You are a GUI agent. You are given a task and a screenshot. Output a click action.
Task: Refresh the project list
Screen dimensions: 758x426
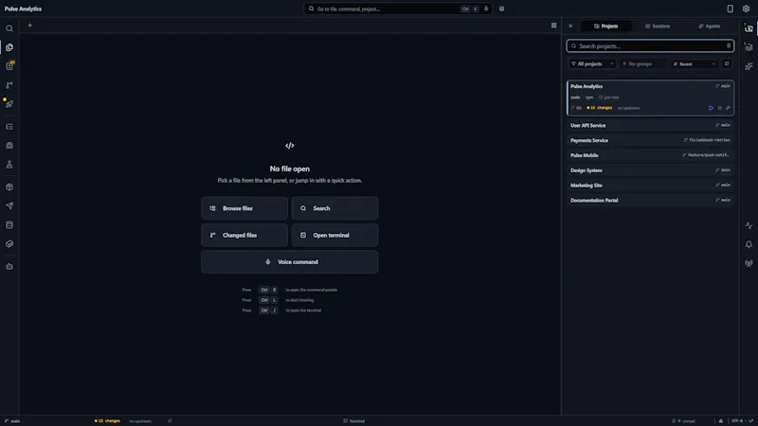727,63
